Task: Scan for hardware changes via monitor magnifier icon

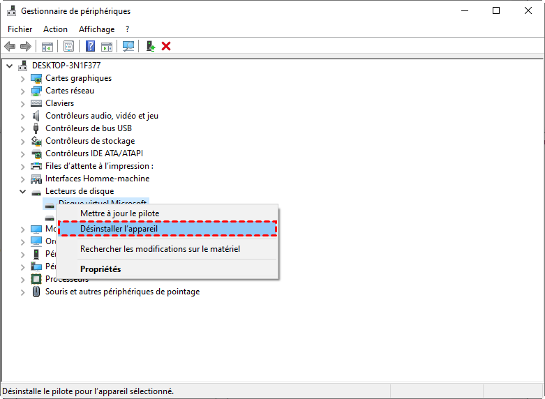Action: pos(128,46)
